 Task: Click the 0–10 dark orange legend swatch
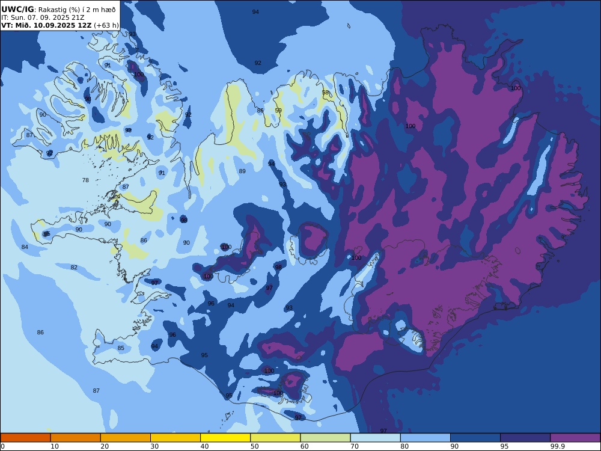coord(25,438)
